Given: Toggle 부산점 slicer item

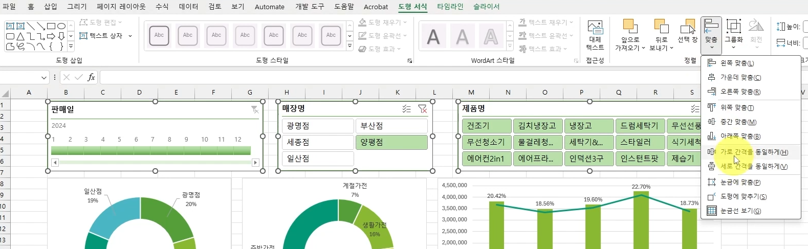Looking at the screenshot, I should tap(391, 126).
